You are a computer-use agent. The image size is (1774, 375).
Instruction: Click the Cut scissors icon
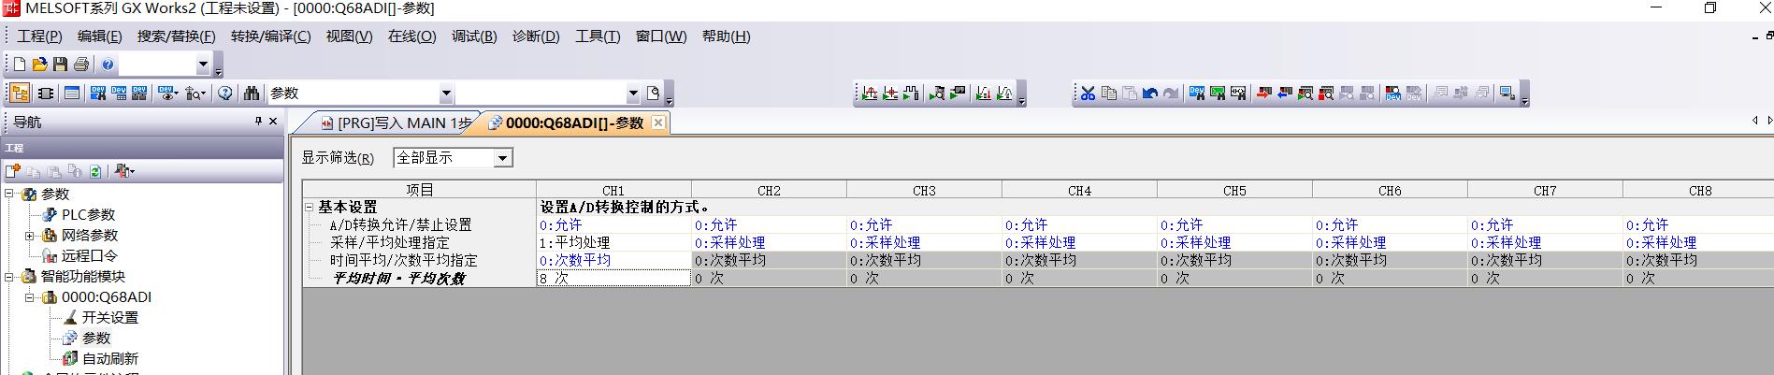coord(1088,94)
